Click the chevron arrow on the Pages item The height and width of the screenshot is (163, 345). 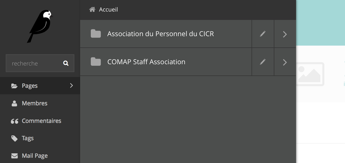[x=71, y=85]
